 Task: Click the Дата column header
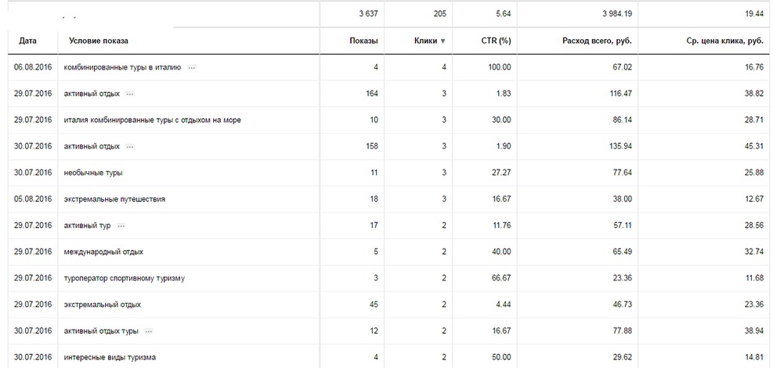point(28,41)
